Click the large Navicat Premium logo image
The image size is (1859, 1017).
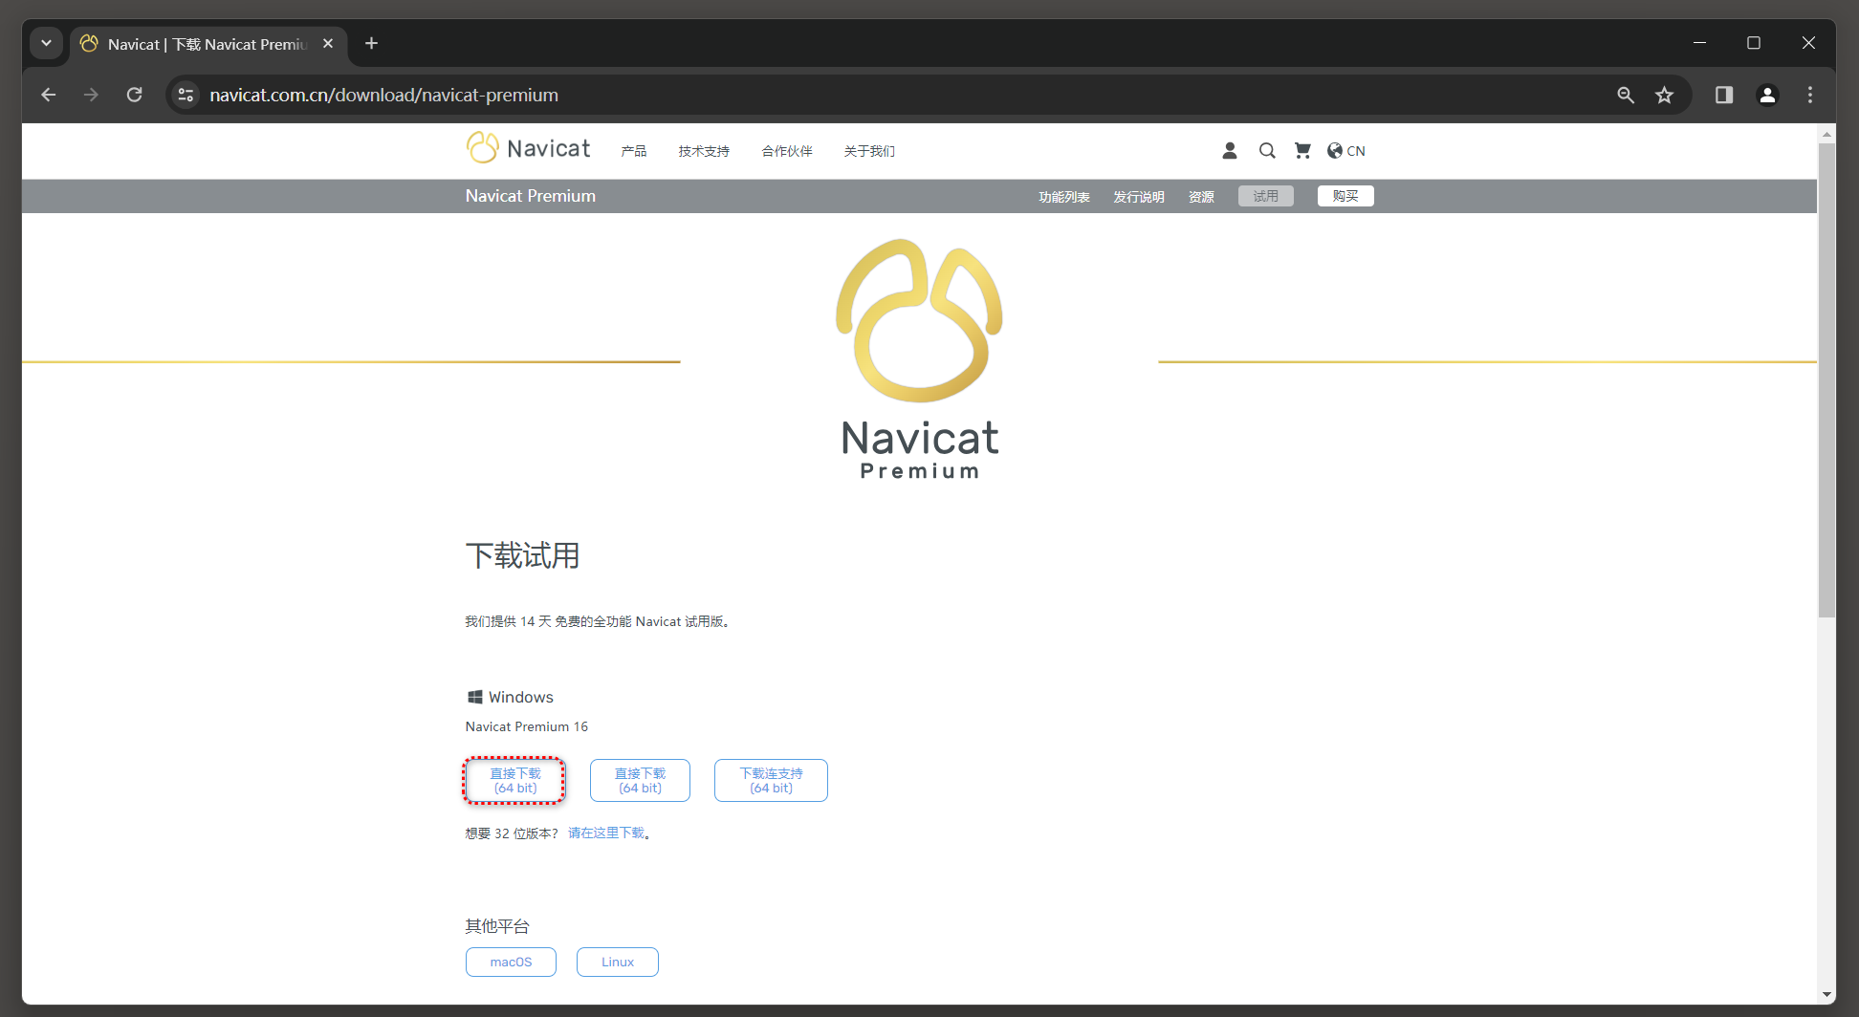tap(920, 358)
